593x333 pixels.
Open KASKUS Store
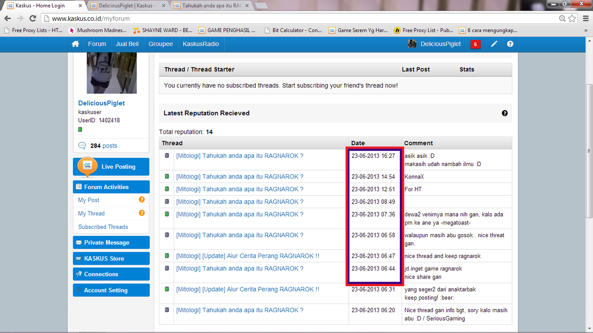tap(111, 259)
